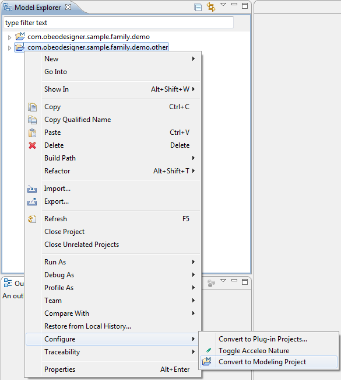Click the Paste clipboard icon
This screenshot has height=380, width=341.
coord(32,133)
